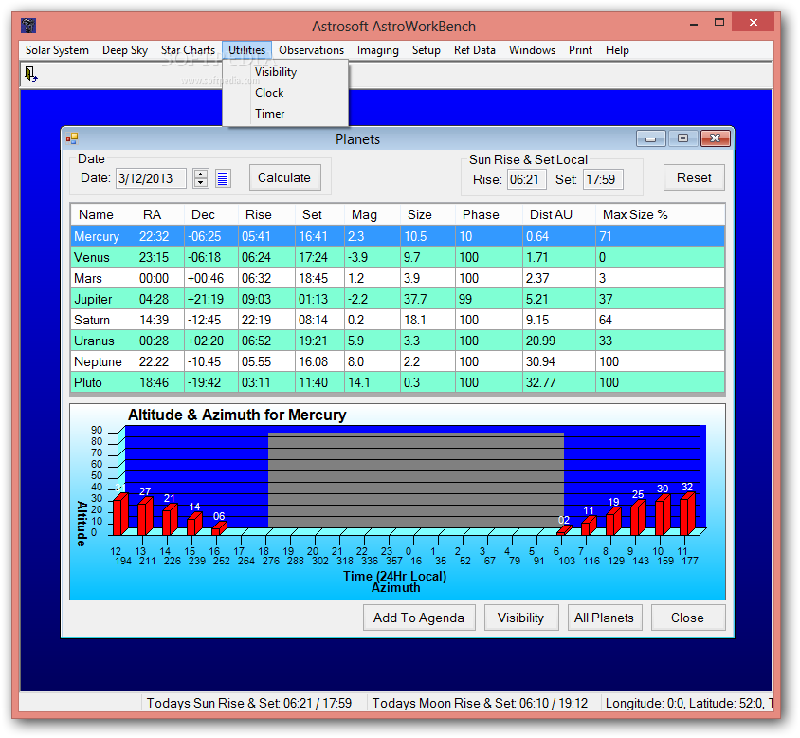Select the Uranus row

tap(397, 341)
